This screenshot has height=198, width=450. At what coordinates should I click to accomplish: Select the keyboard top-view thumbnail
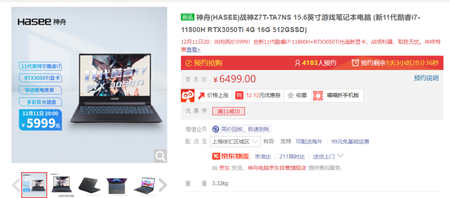pyautogui.click(x=117, y=185)
